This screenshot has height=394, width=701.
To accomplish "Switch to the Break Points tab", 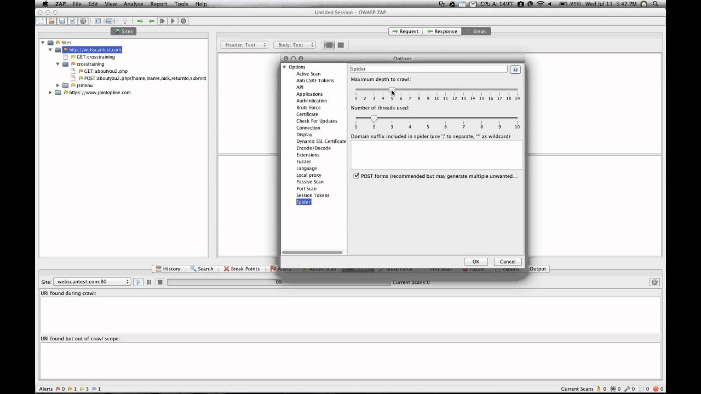I will (x=242, y=269).
